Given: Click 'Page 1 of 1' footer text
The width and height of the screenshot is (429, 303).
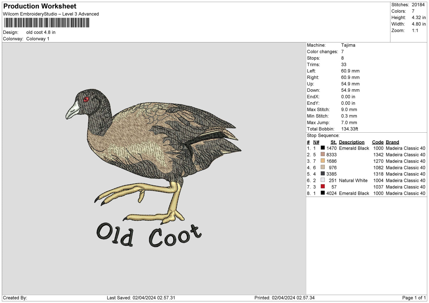Looking at the screenshot, I should tap(414, 298).
